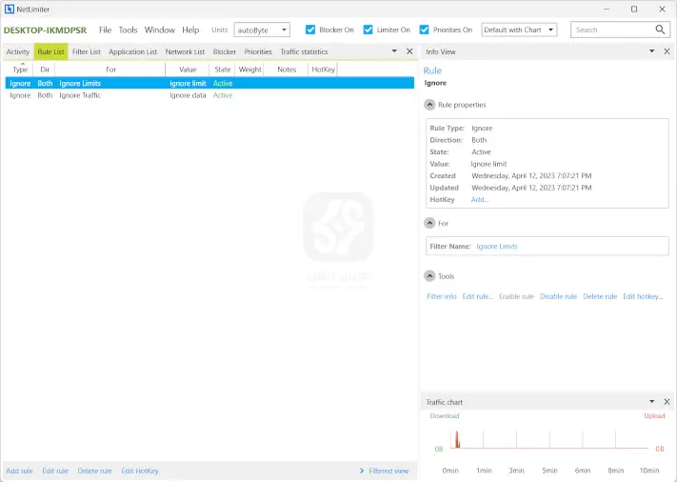
Task: Toggle the Blocker On checkbox
Action: pyautogui.click(x=310, y=30)
